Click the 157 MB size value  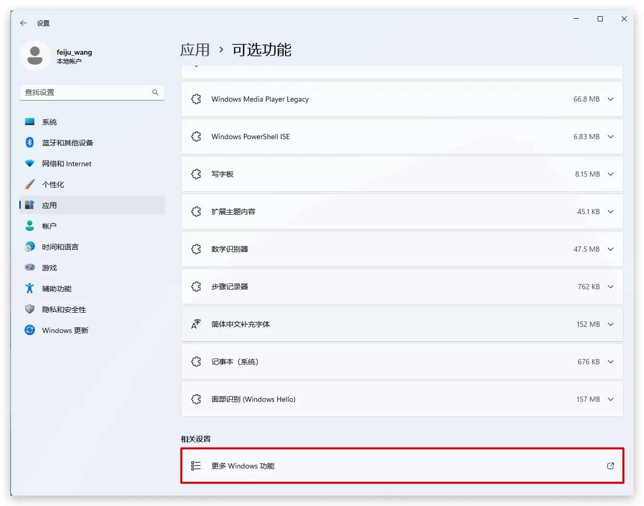pyautogui.click(x=588, y=399)
